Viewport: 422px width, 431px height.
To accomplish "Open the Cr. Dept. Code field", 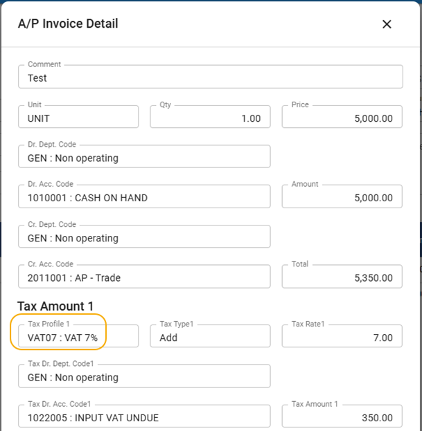I will pos(144,237).
